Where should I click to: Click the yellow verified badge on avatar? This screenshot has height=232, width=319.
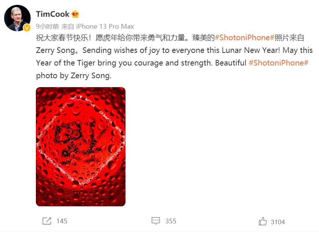27,28
